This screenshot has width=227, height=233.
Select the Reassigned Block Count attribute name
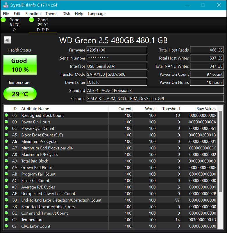pos(42,115)
